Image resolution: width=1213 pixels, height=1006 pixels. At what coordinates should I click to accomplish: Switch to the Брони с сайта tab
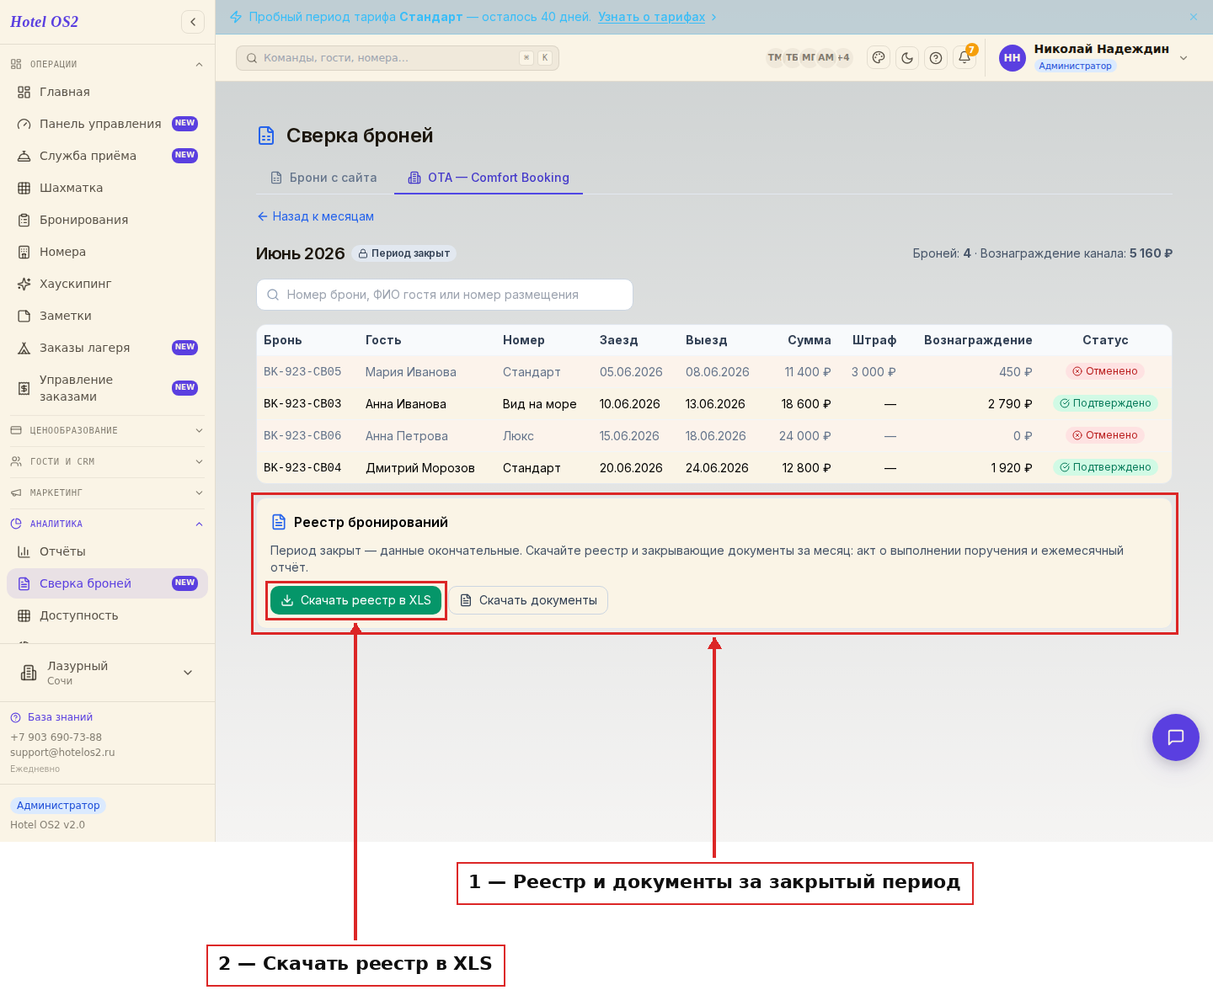click(323, 178)
